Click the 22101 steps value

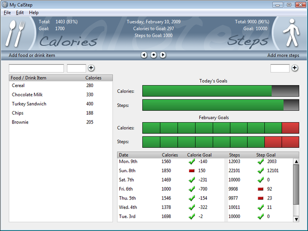coord(234,171)
